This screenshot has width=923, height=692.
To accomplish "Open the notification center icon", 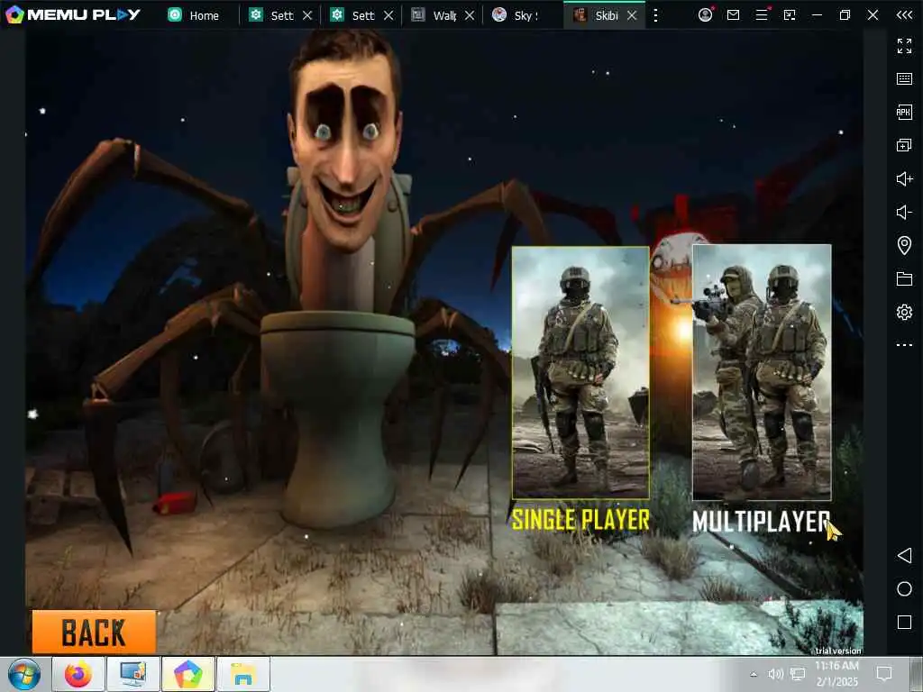I will pos(884,674).
